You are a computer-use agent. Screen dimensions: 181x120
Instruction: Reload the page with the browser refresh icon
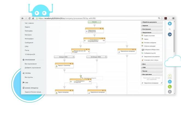click(30, 18)
